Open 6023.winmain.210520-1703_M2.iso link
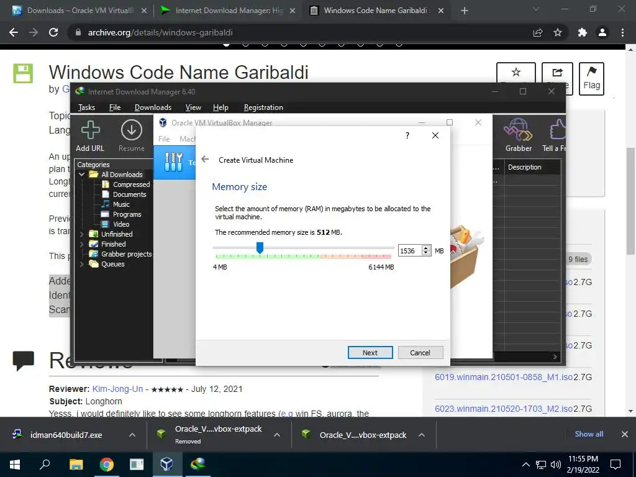Image resolution: width=636 pixels, height=477 pixels. coord(503,409)
